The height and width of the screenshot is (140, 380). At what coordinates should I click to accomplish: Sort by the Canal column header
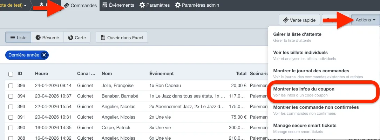pyautogui.click(x=86, y=74)
